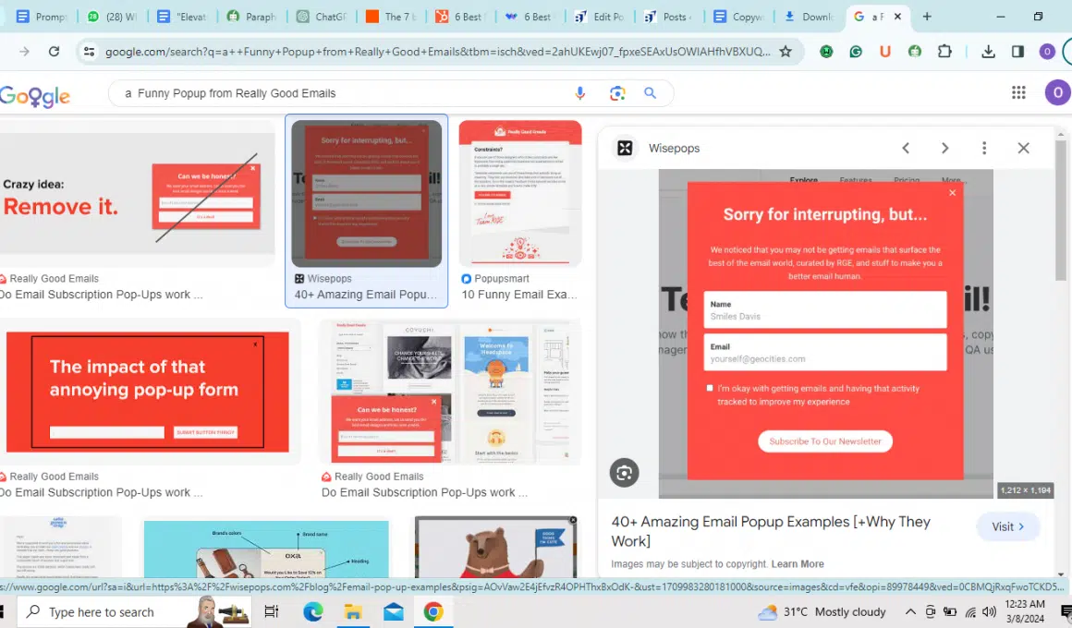Click the Visit button for Wisepops
The image size is (1072, 628).
pos(1007,526)
